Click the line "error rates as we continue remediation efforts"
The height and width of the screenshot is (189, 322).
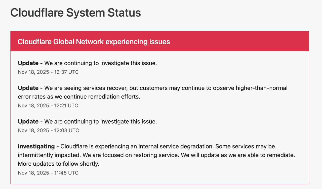click(79, 97)
